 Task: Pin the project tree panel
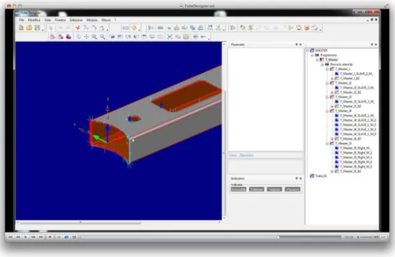pos(372,45)
